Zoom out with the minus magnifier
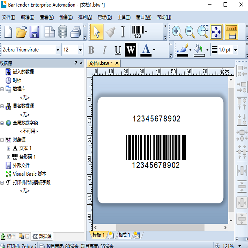This screenshot has height=248, width=248. [x=190, y=32]
